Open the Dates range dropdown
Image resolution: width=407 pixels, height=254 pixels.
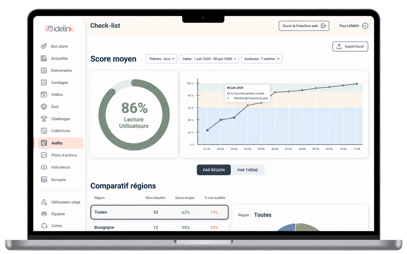209,59
